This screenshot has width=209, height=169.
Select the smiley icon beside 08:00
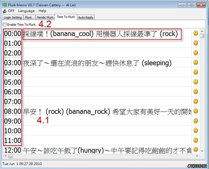pos(195,111)
